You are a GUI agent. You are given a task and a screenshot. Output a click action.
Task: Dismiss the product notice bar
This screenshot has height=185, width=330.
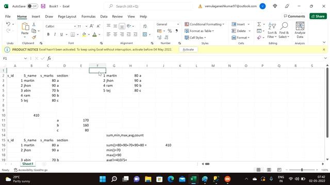pos(324,49)
